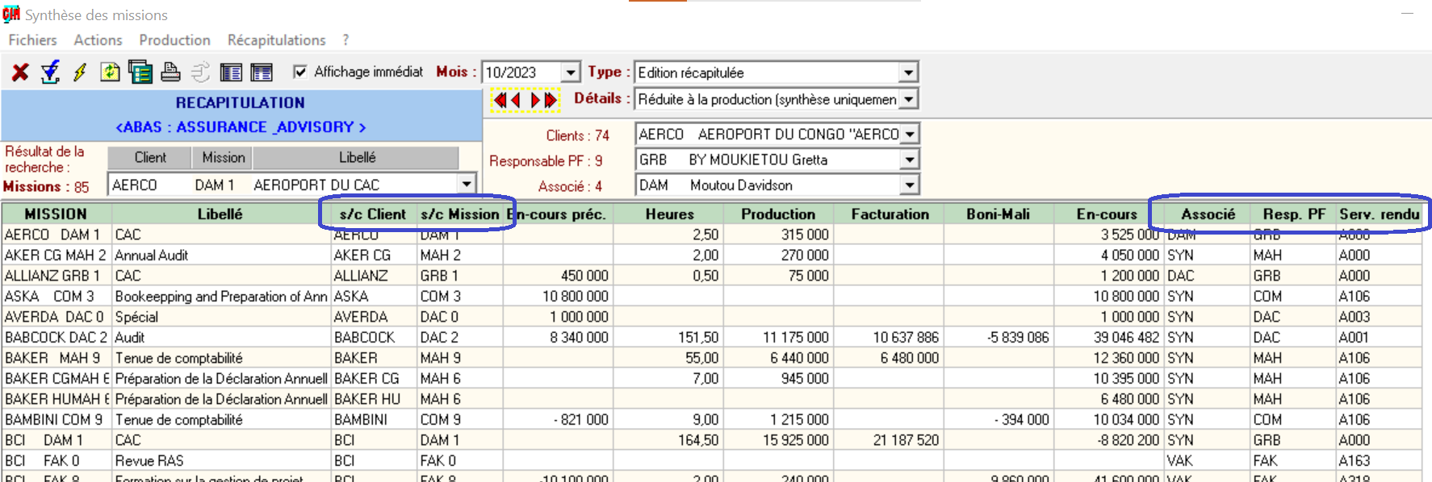
Task: Toggle the Affichage immédiat checkbox
Action: pyautogui.click(x=300, y=72)
